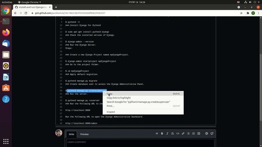The width and height of the screenshot is (262, 147).
Task: Click the '$ python3 manage.py migrate' line
Action: point(81,81)
